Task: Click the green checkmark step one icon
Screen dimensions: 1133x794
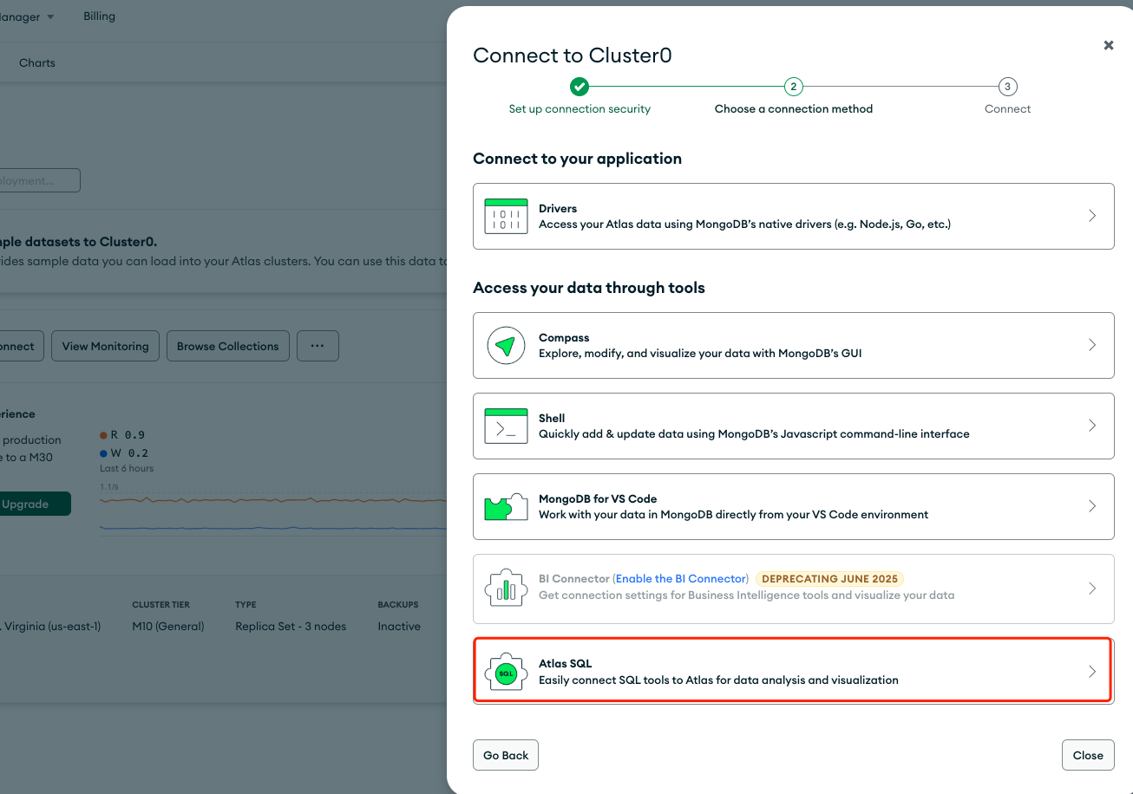Action: coord(580,87)
